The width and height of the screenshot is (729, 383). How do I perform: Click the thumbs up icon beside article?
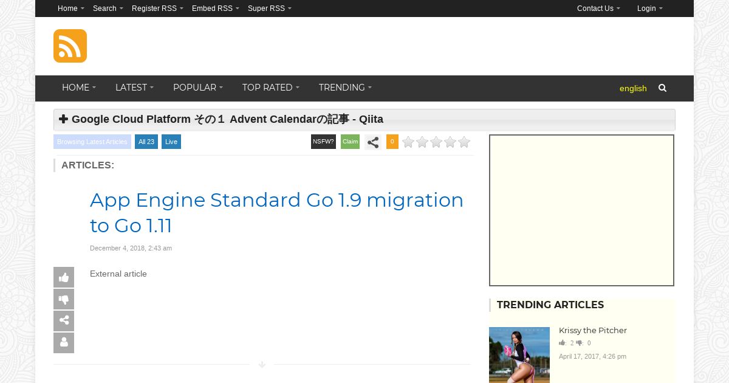(x=64, y=277)
